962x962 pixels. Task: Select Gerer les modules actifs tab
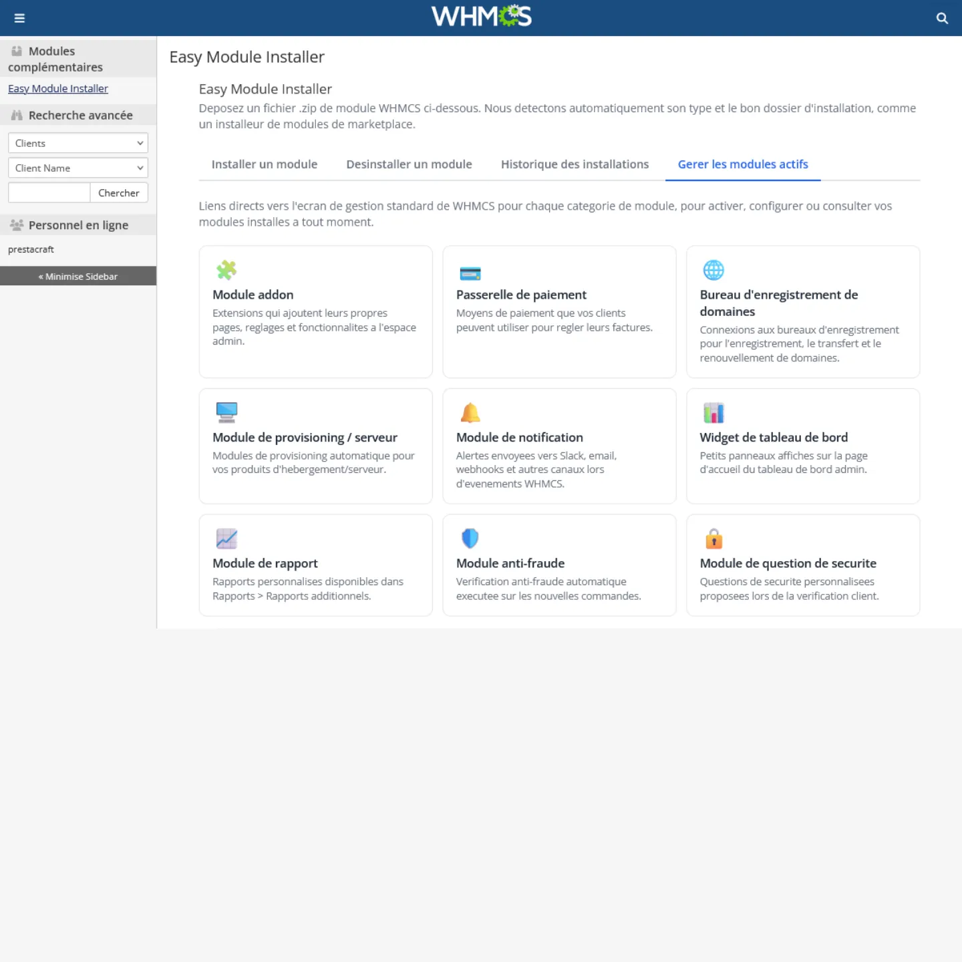[x=743, y=164]
